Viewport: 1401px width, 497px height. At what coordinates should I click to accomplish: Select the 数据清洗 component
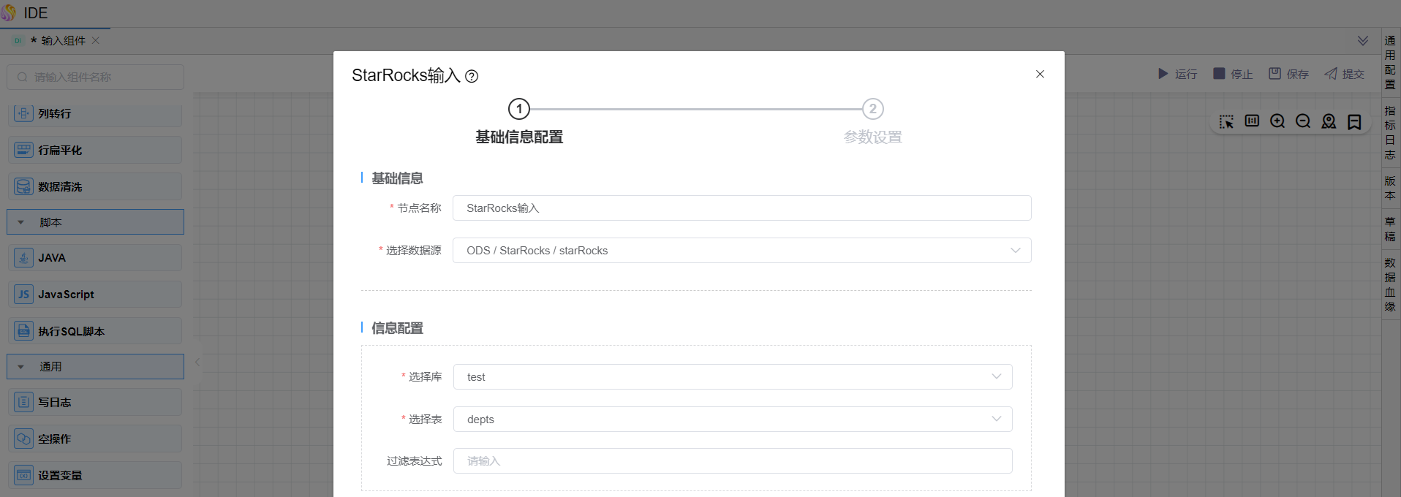[95, 186]
